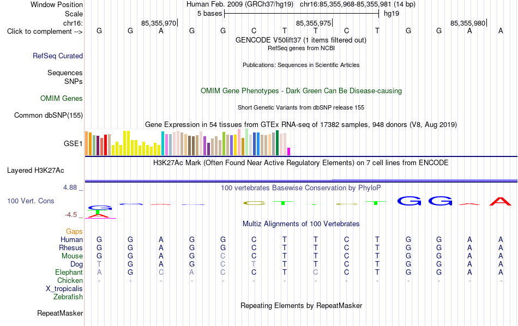Click the red A conservation logo at last base

pyautogui.click(x=501, y=201)
